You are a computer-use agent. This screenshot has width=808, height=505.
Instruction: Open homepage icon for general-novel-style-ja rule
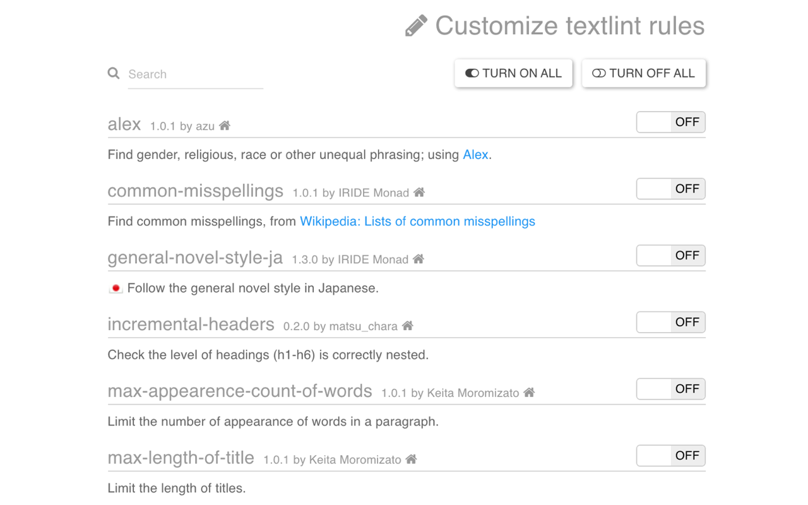coord(419,259)
